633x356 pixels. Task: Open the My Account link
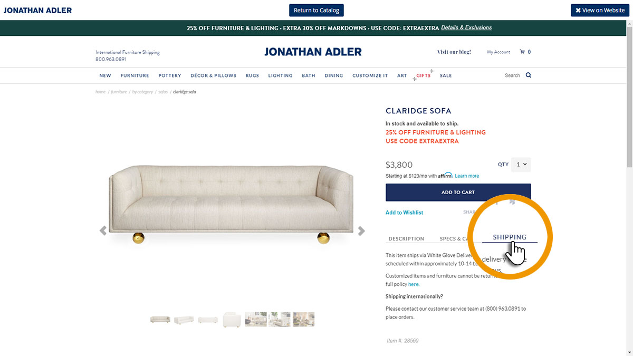tap(498, 52)
